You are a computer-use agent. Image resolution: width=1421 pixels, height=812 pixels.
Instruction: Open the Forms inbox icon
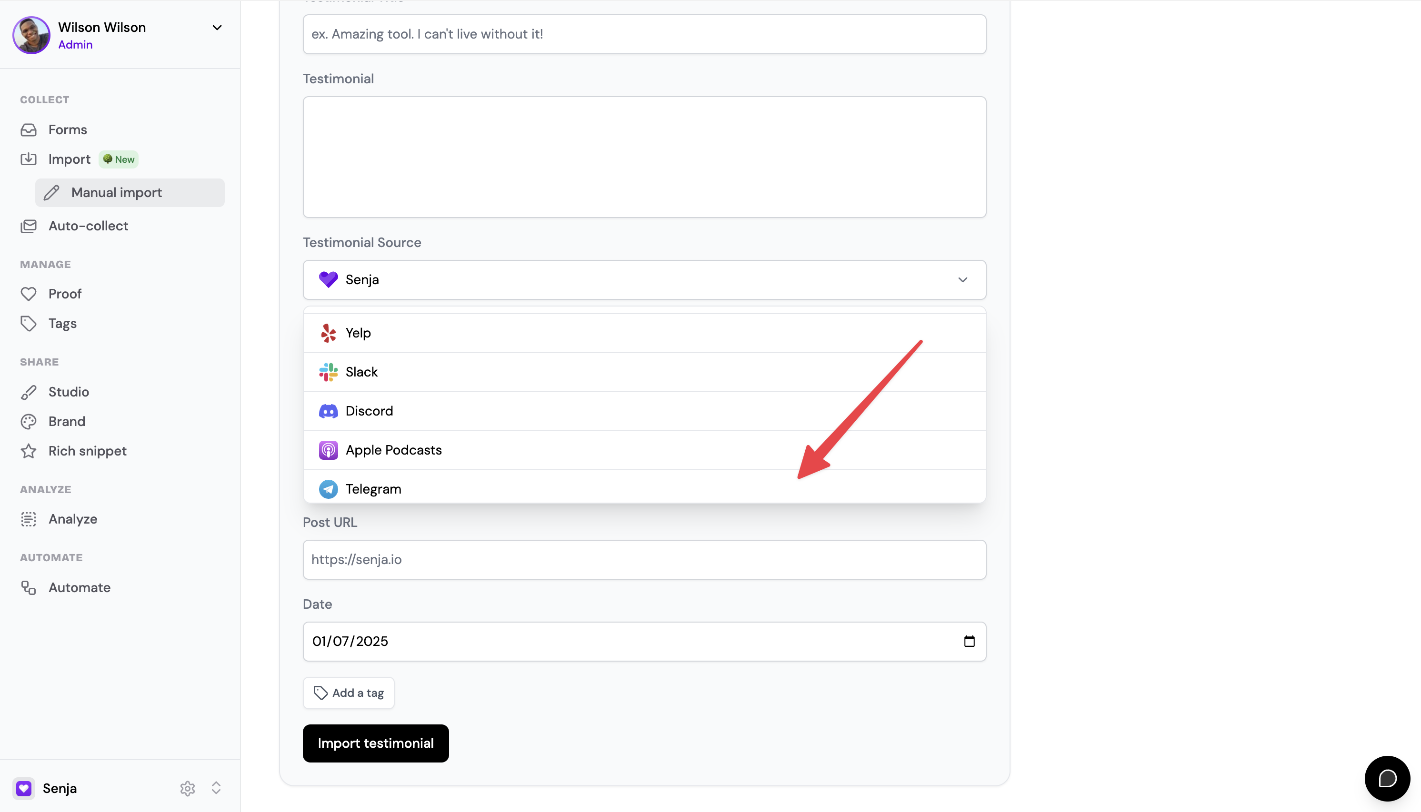(29, 130)
